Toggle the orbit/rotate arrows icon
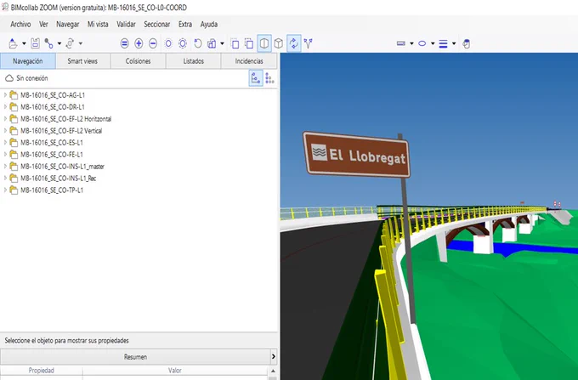The image size is (578, 380). coord(294,43)
